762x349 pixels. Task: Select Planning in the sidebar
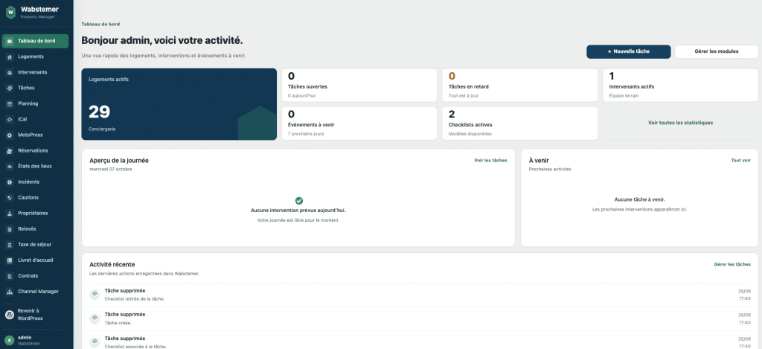pos(35,103)
